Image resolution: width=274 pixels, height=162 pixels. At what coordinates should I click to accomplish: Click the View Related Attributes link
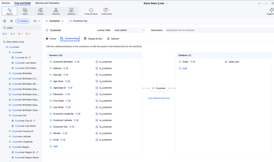pyautogui.click(x=159, y=98)
